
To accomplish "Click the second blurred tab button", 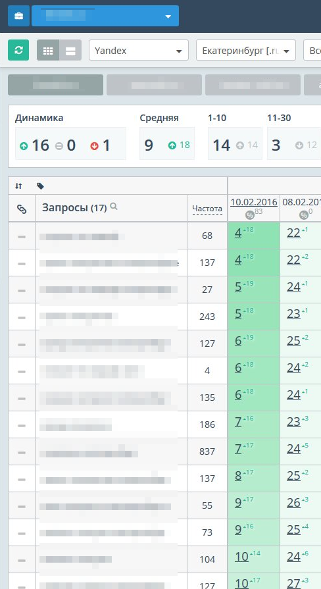I will click(x=155, y=85).
